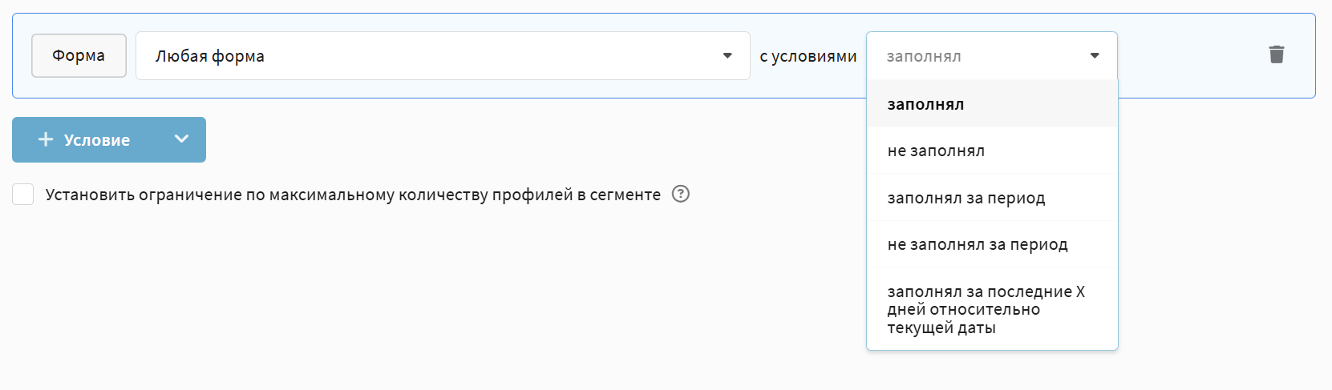Click the 'с условиями' label
The height and width of the screenshot is (390, 1332).
tap(808, 57)
